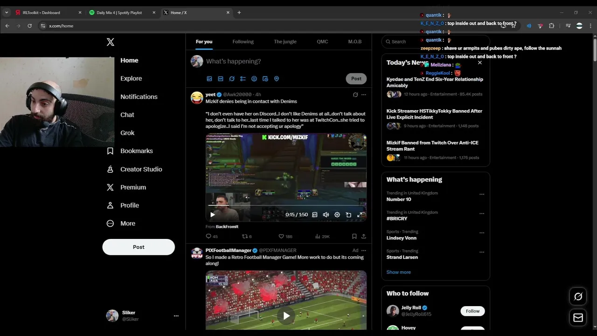Viewport: 597px width, 336px height.
Task: Open Chrome extensions puzzle icon
Action: tap(551, 26)
